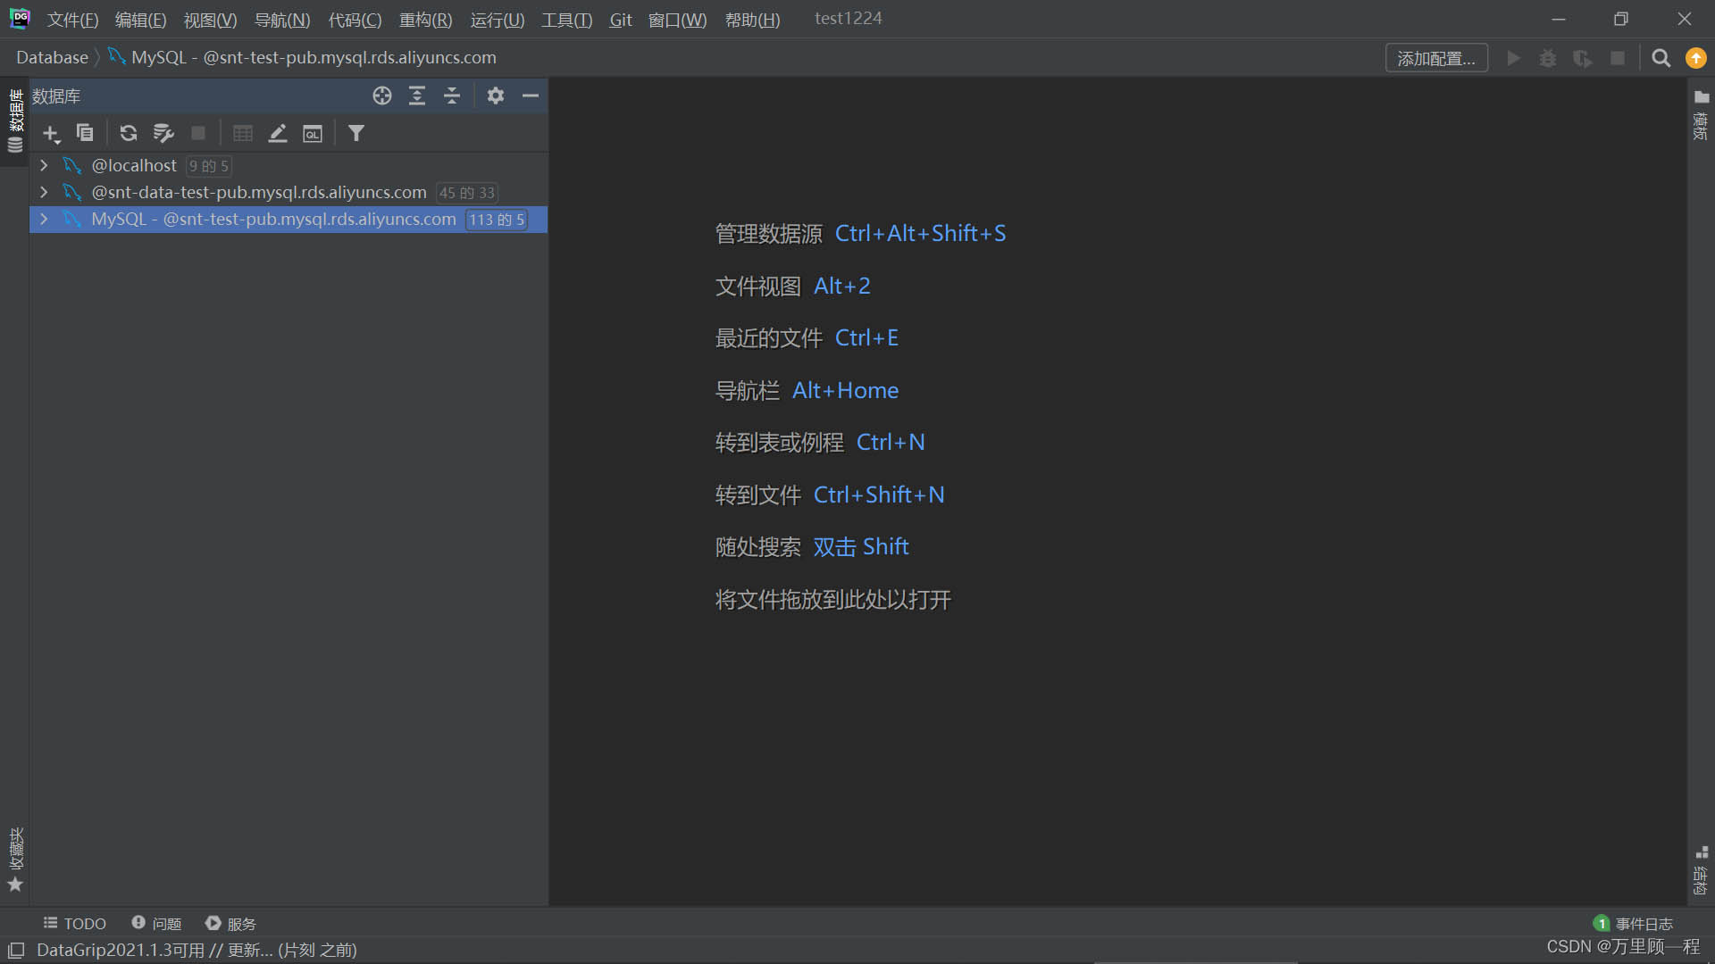The width and height of the screenshot is (1715, 964).
Task: Expand all nodes in database panel
Action: click(417, 96)
